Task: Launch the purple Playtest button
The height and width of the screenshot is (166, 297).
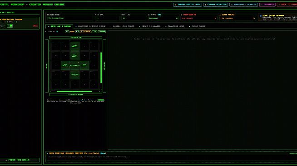Action: pyautogui.click(x=267, y=5)
